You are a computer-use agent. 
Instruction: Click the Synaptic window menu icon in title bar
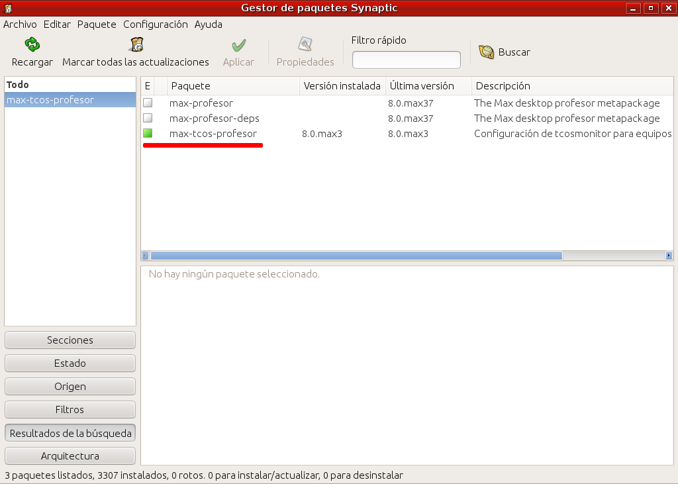click(x=8, y=8)
